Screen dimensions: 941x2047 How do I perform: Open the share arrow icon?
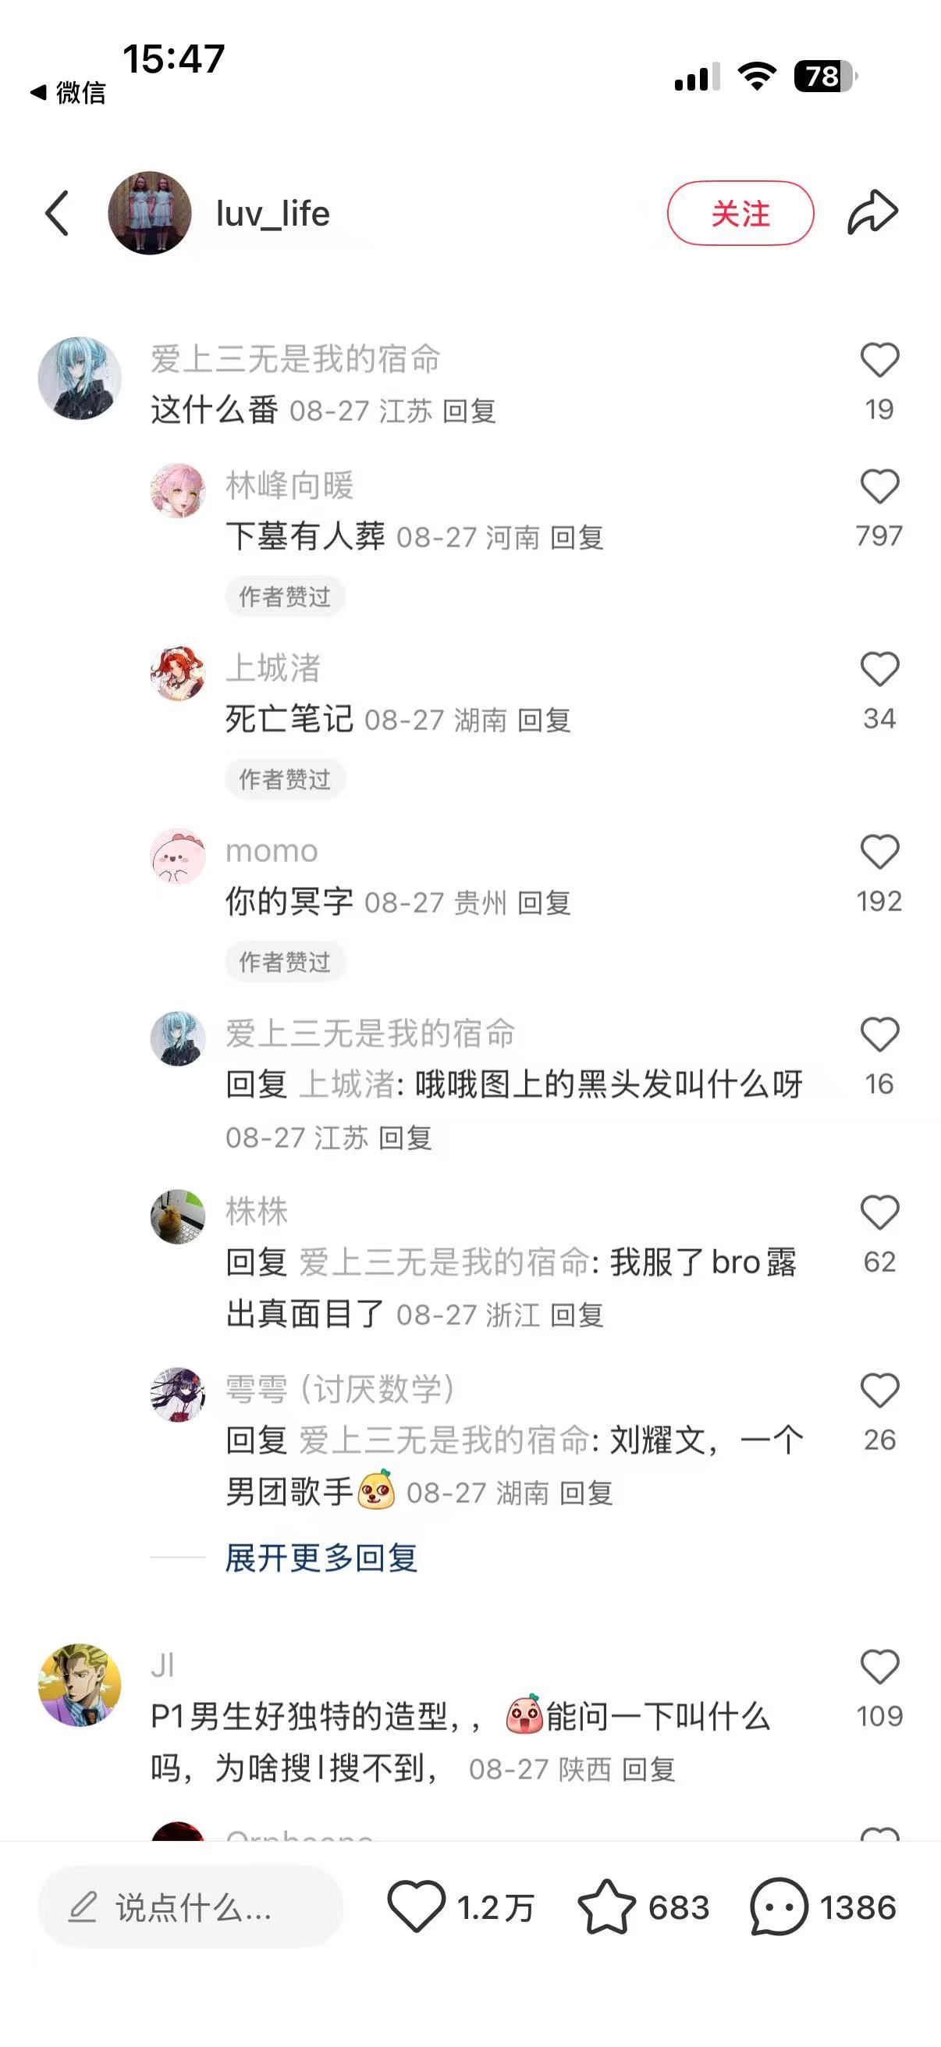click(872, 212)
